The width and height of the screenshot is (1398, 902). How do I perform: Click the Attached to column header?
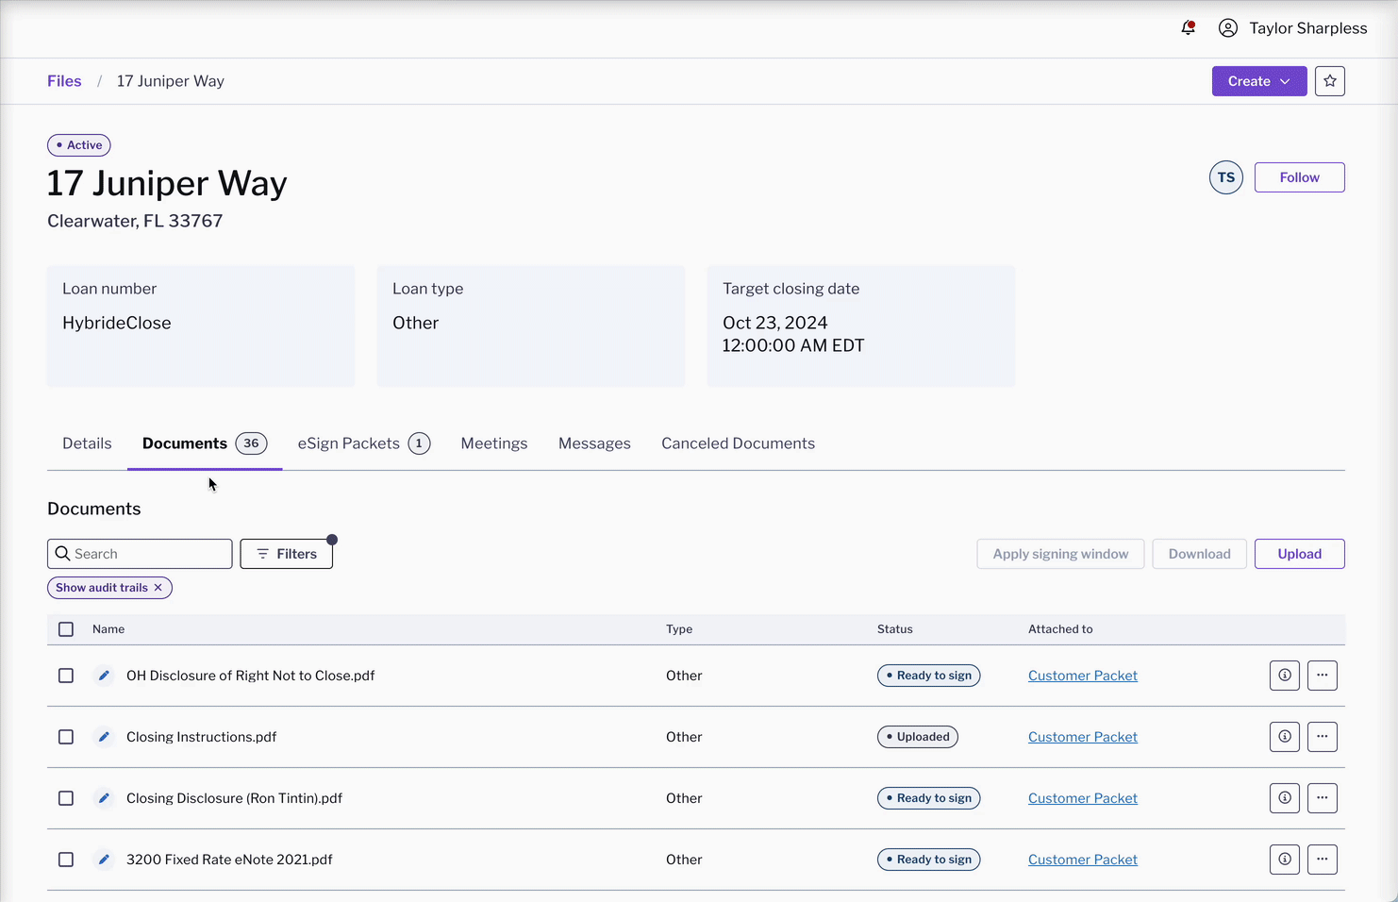1060,629
